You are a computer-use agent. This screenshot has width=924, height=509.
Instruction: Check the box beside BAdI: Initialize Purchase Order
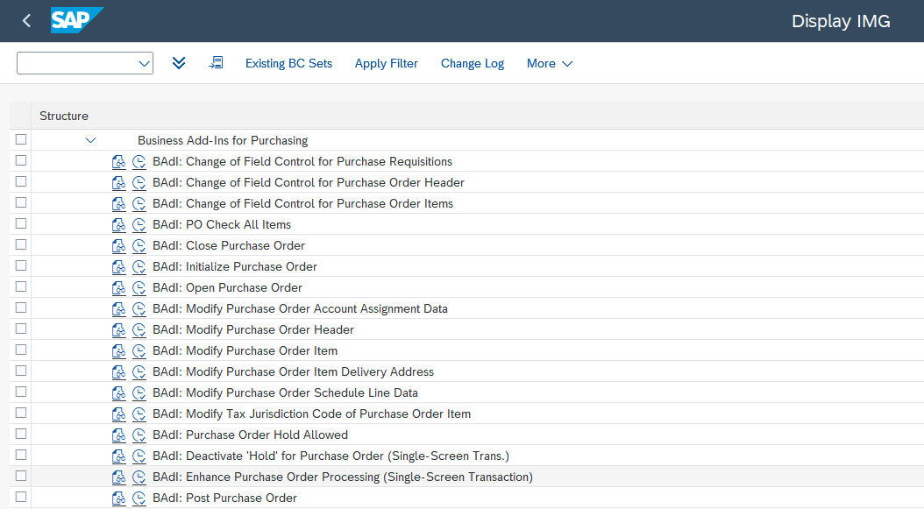point(21,265)
